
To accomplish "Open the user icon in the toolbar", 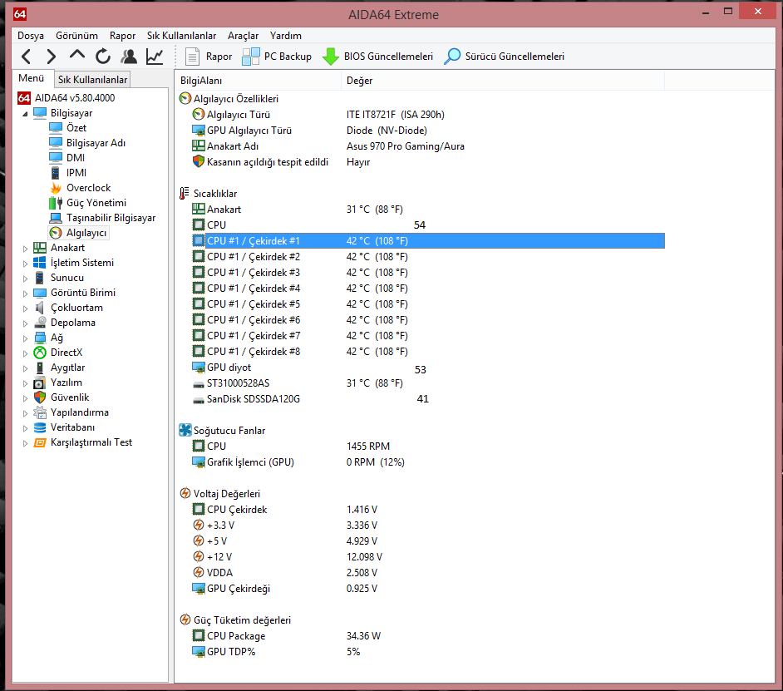I will click(129, 57).
